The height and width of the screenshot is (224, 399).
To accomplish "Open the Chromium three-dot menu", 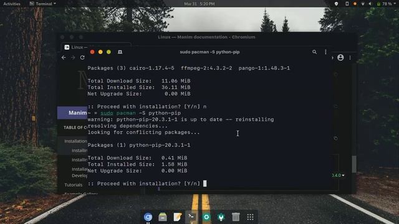I will coord(350,58).
